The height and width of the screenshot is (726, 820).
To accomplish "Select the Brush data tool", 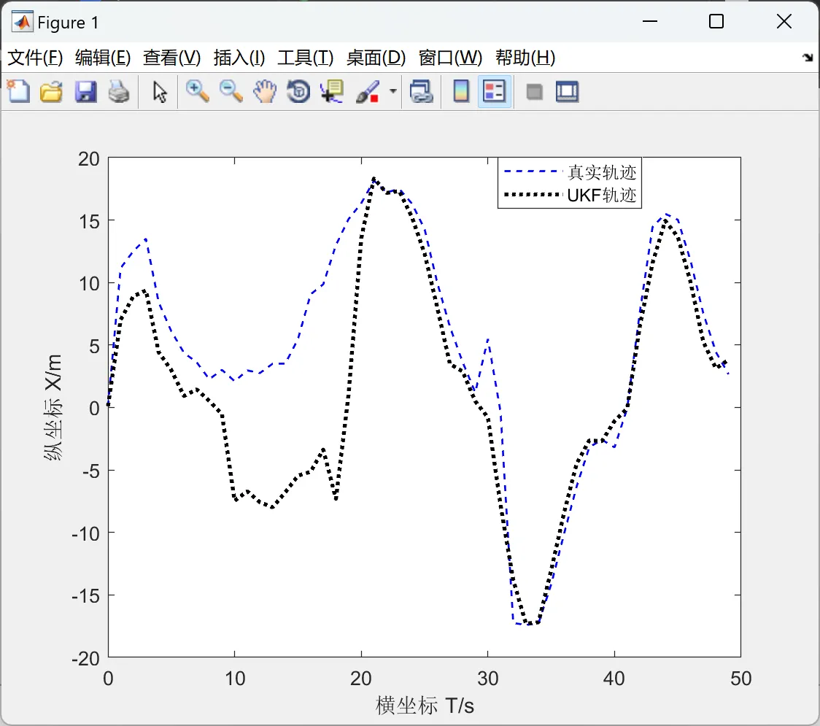I will (x=368, y=91).
